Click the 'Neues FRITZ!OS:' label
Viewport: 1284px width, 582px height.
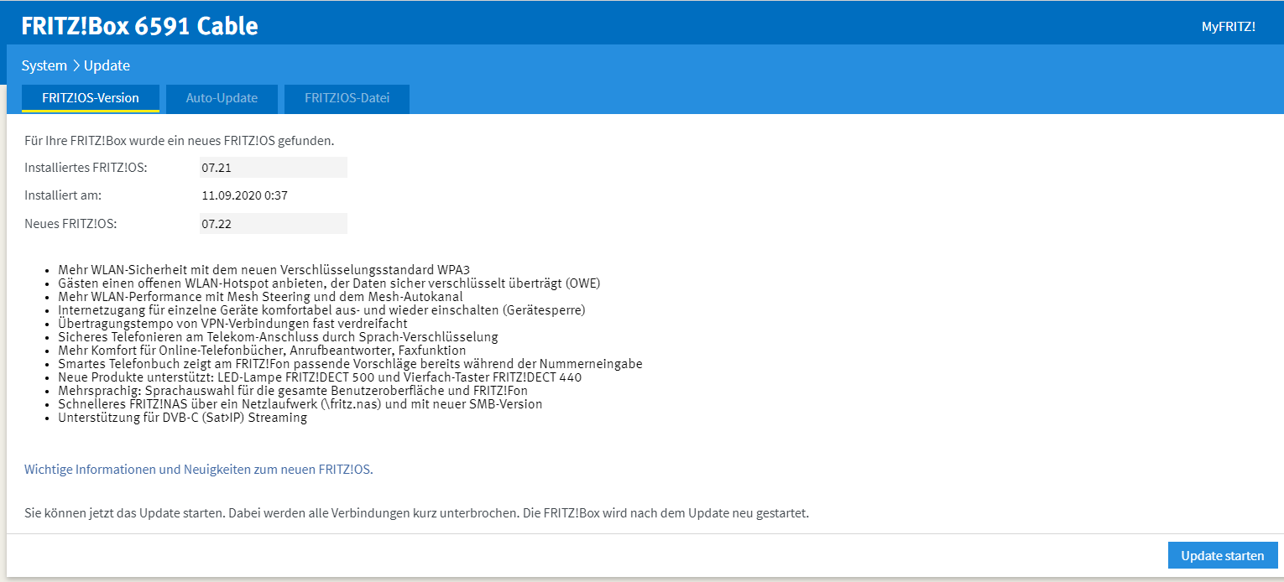tap(70, 224)
